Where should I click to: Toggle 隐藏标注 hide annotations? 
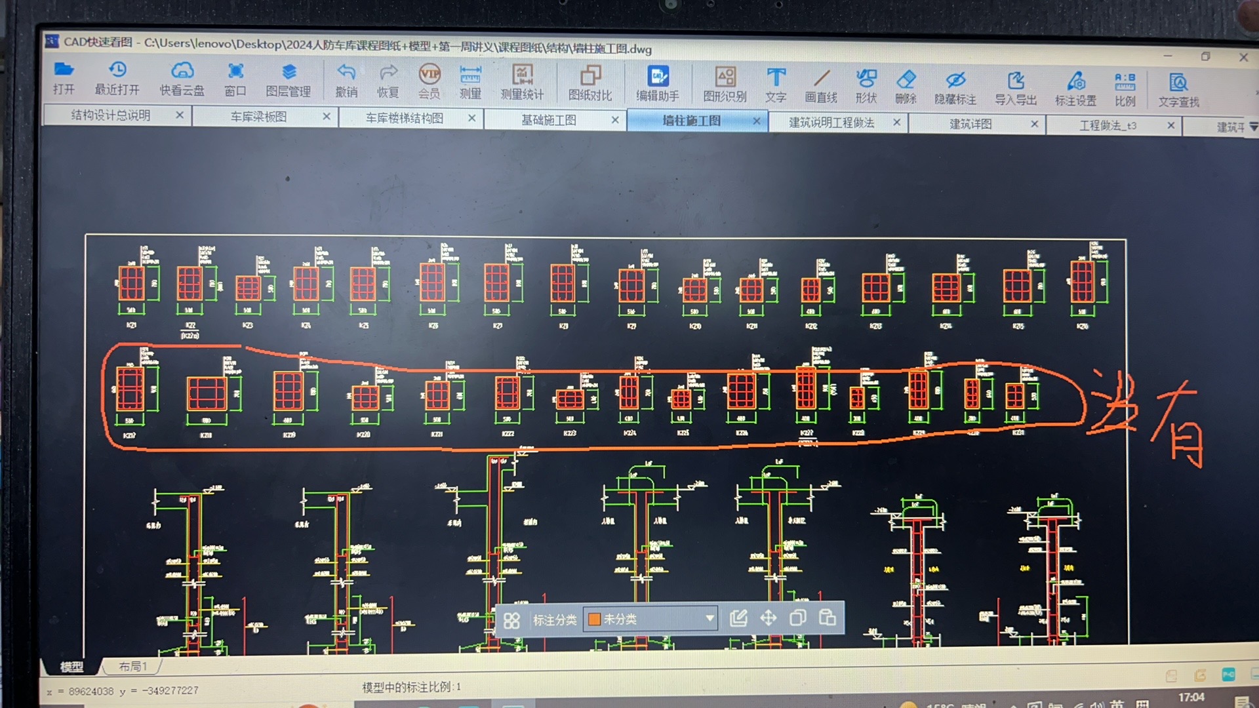955,88
